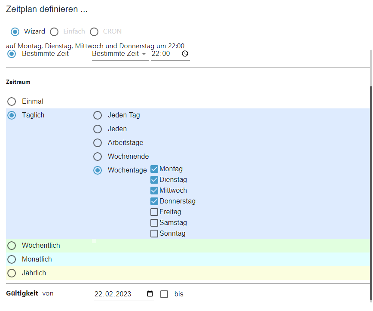This screenshot has height=311, width=373.
Task: Click the 'Zeitplan definieren ...' title
Action: click(x=46, y=9)
